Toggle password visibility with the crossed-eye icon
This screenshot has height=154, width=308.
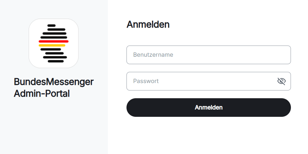point(281,81)
